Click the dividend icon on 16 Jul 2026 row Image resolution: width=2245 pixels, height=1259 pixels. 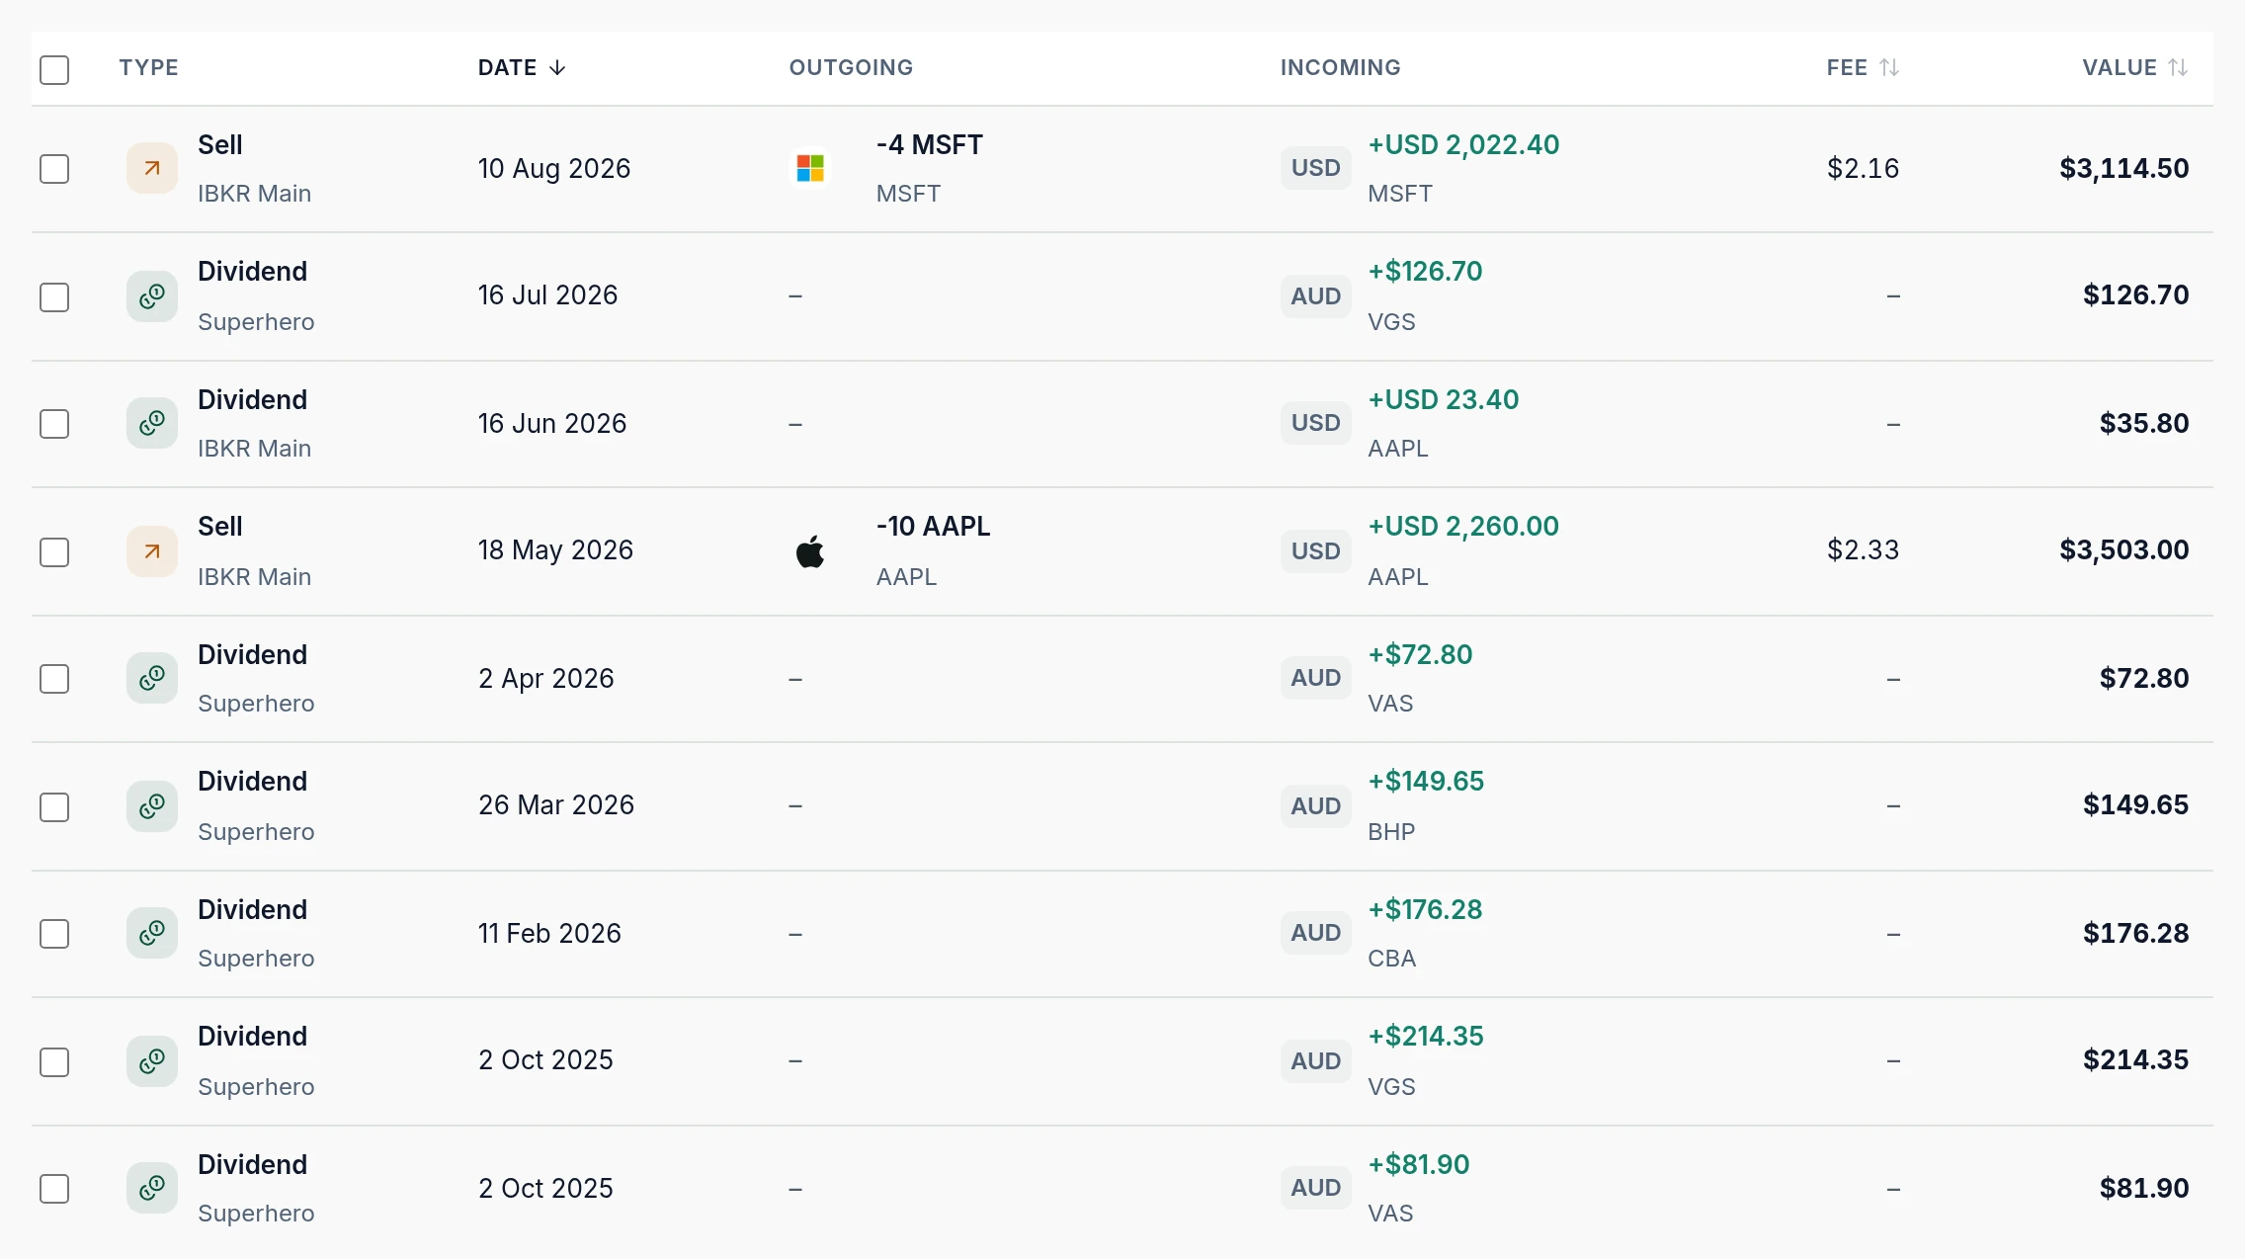pos(152,296)
